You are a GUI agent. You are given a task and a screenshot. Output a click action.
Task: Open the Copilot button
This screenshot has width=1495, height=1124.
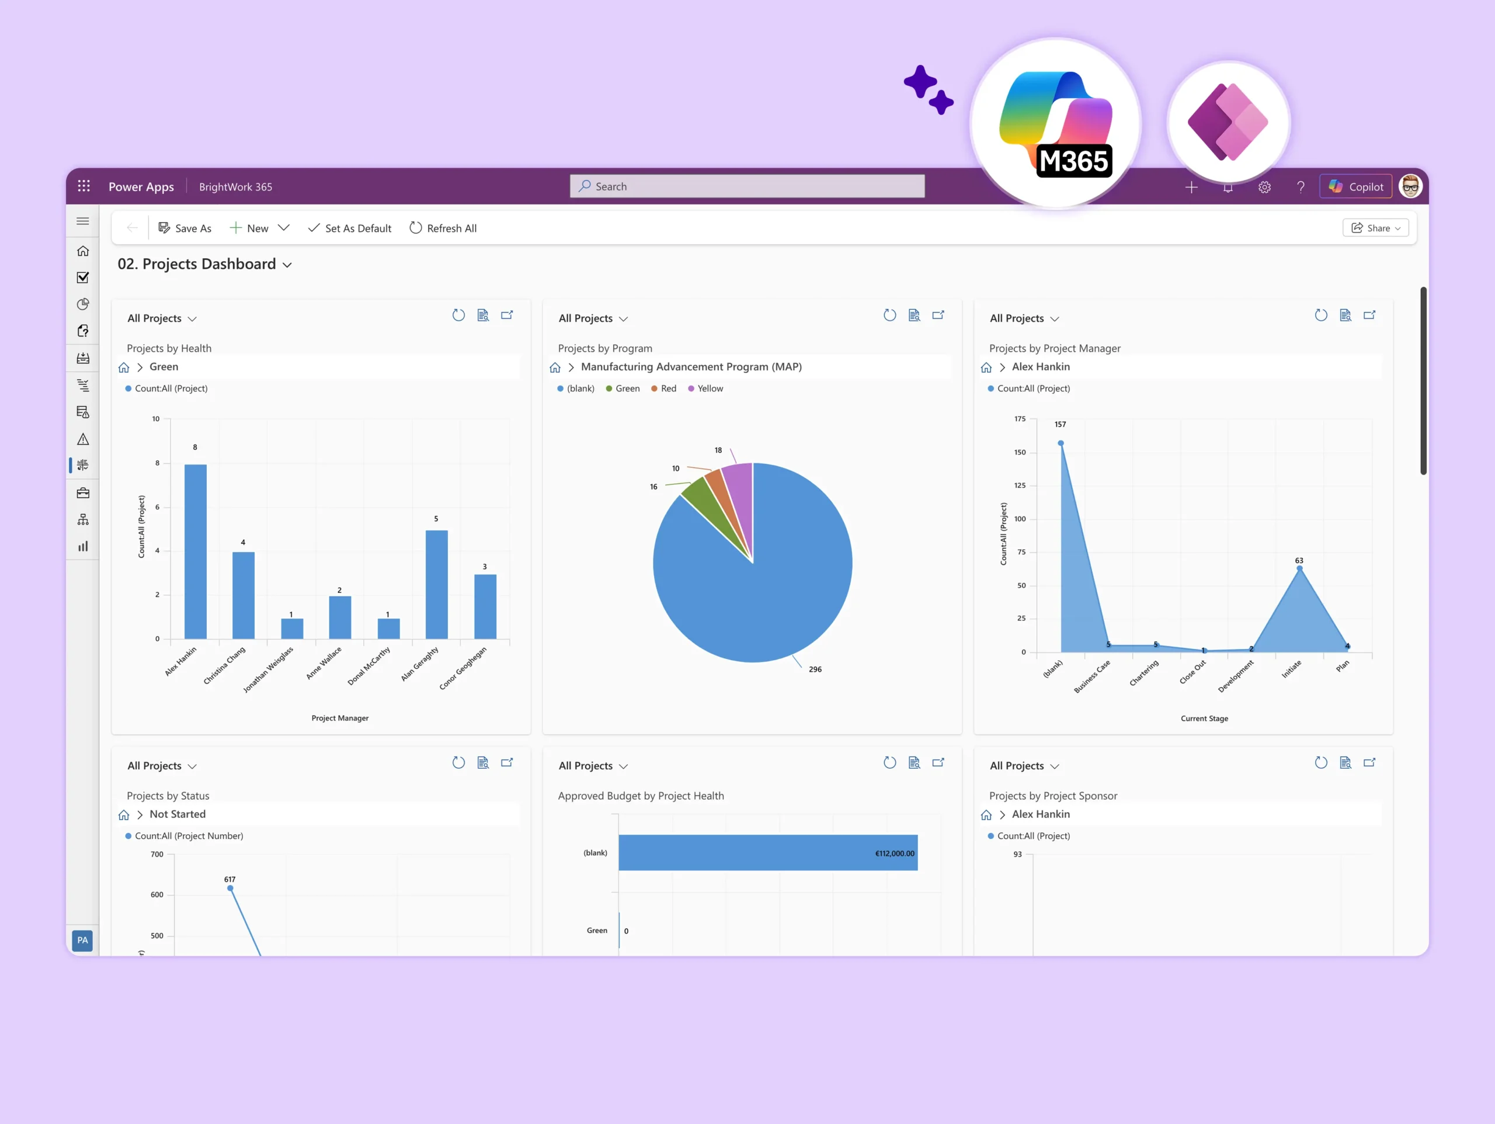pyautogui.click(x=1356, y=187)
